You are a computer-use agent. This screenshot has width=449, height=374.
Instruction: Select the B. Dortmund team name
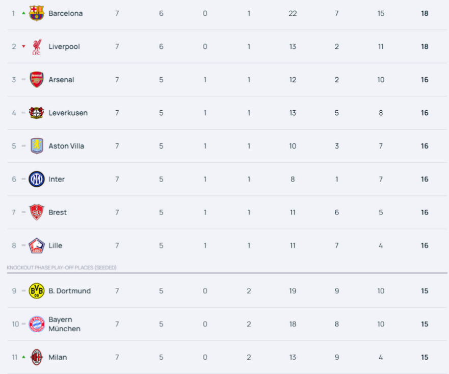(70, 291)
